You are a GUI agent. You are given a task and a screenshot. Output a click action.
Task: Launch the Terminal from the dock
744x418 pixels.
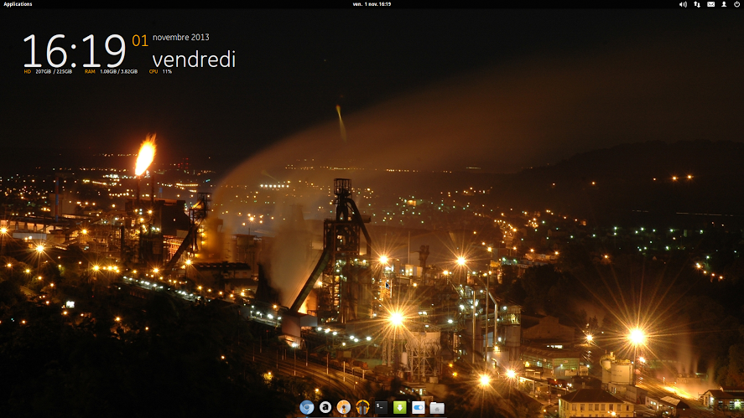381,407
